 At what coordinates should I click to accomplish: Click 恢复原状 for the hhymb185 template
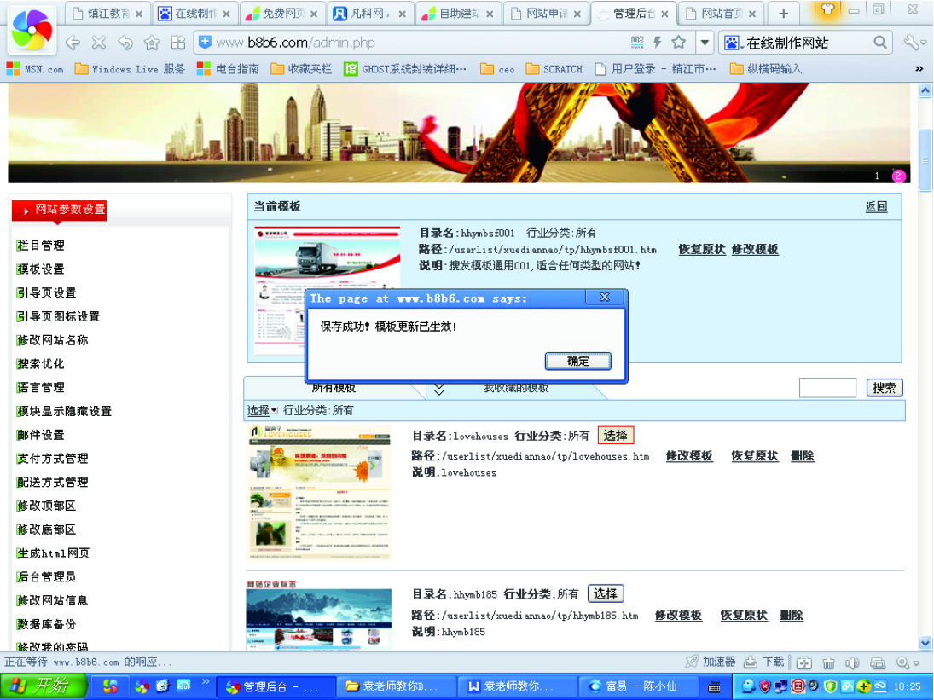pyautogui.click(x=744, y=615)
